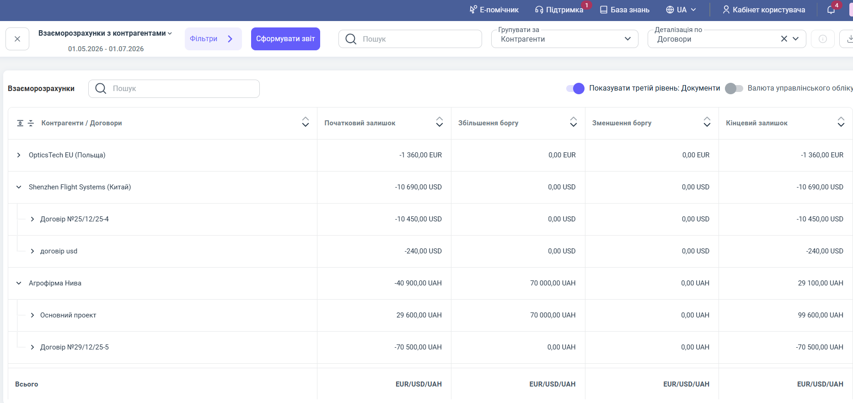
Task: Expand OpticsTech EU (Польща) row
Action: [x=19, y=155]
